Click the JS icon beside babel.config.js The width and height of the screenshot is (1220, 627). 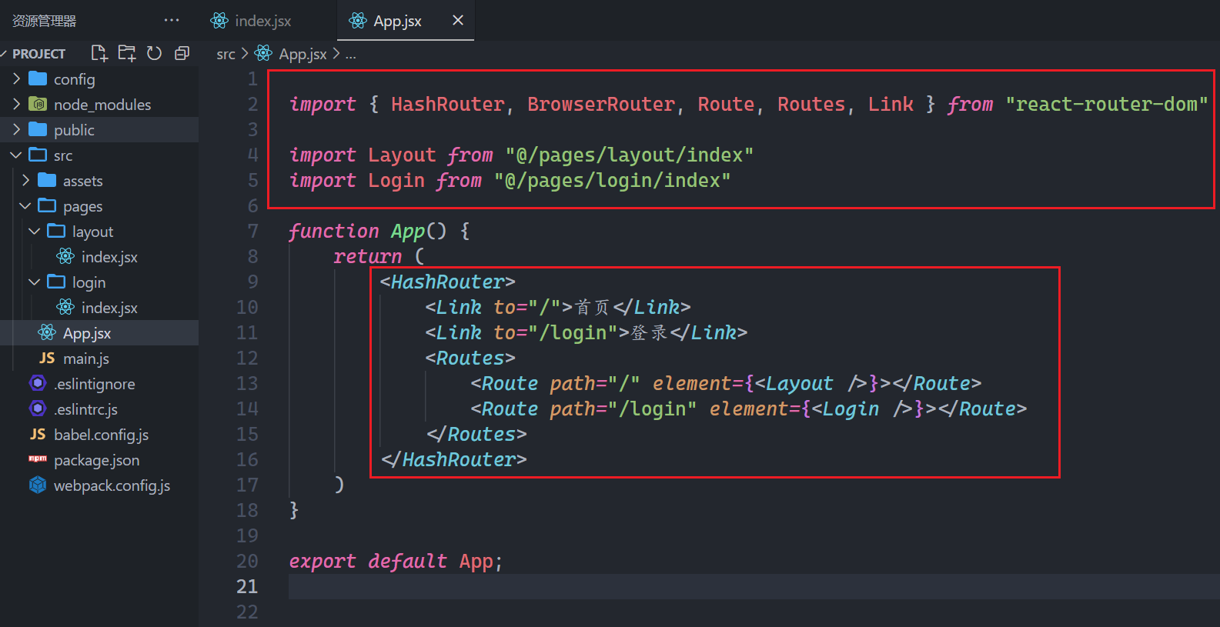coord(38,434)
